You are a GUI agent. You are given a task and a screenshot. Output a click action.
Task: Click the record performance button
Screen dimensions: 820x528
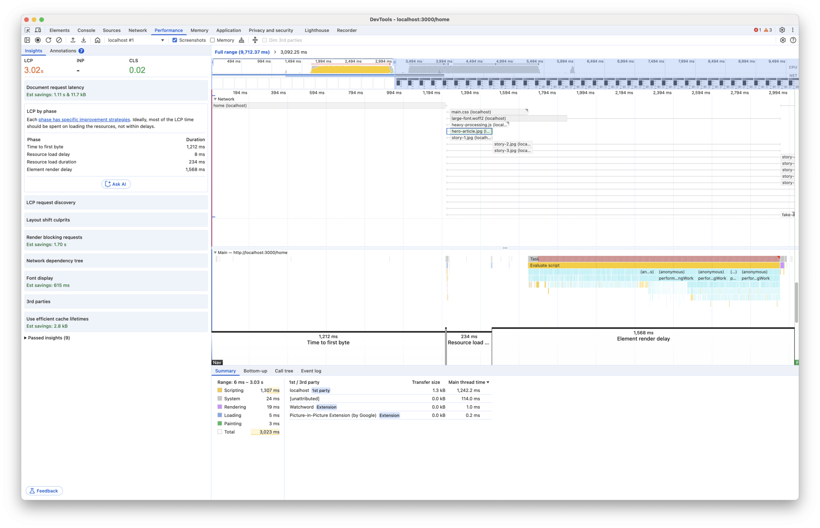[x=38, y=40]
